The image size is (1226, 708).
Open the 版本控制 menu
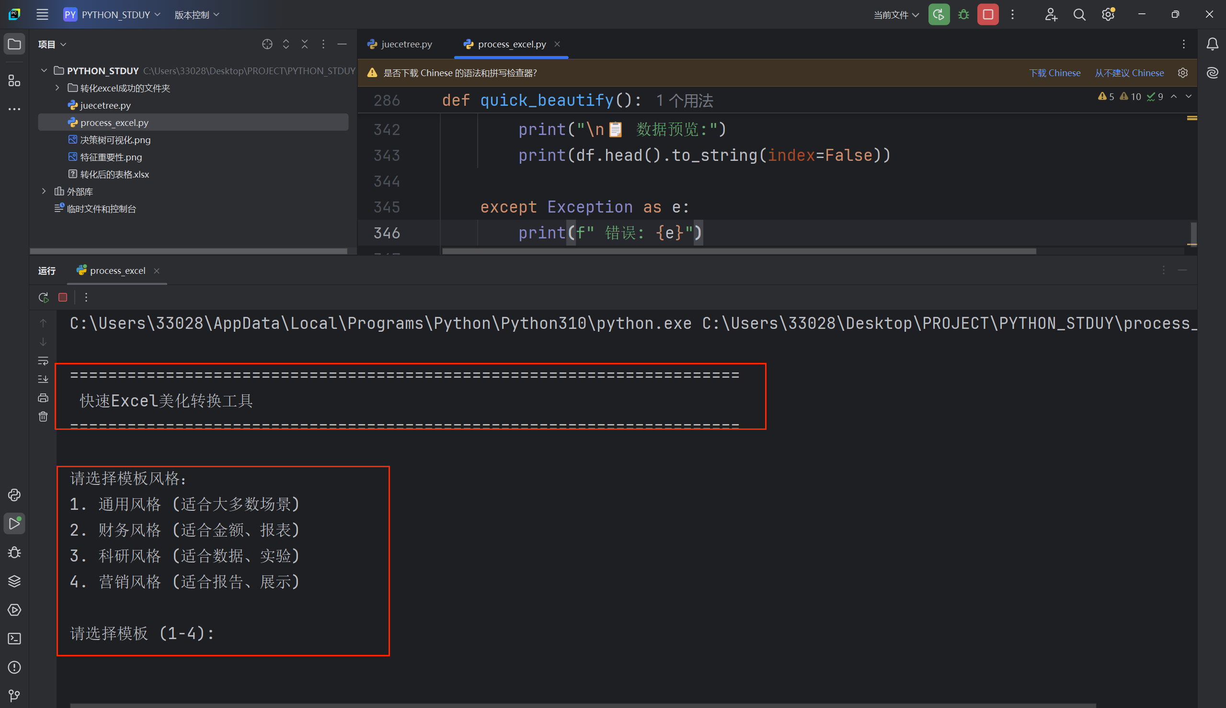click(196, 14)
